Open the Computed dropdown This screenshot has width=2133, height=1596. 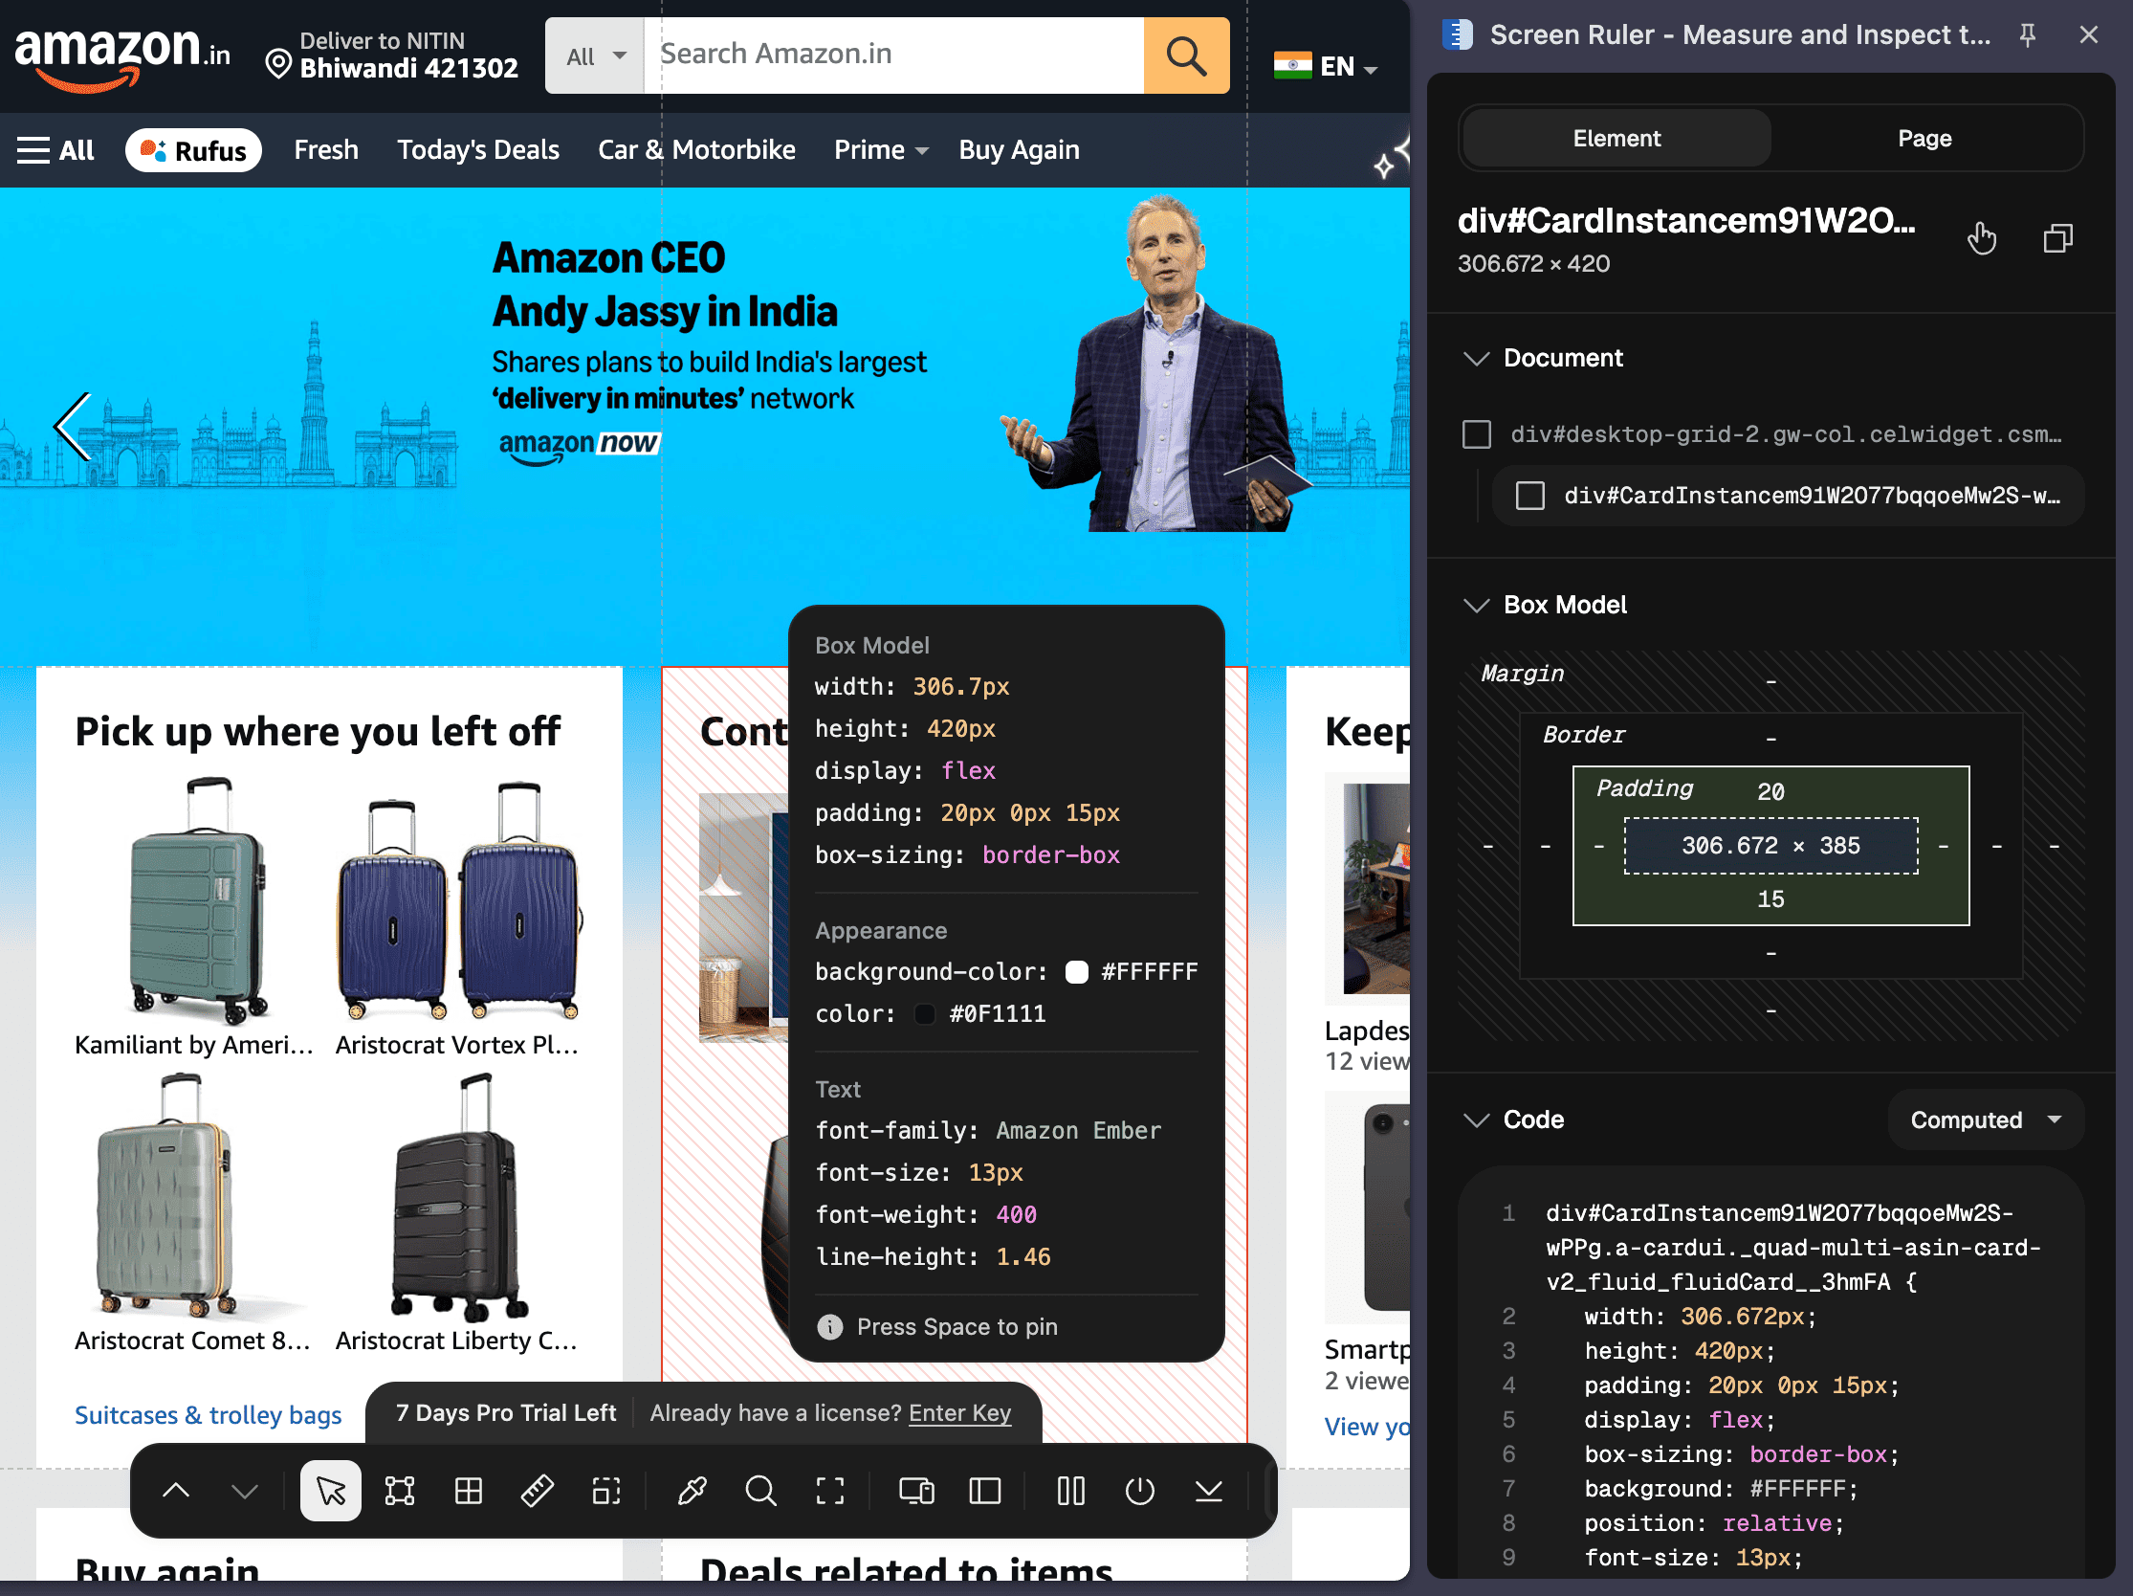(x=1986, y=1119)
